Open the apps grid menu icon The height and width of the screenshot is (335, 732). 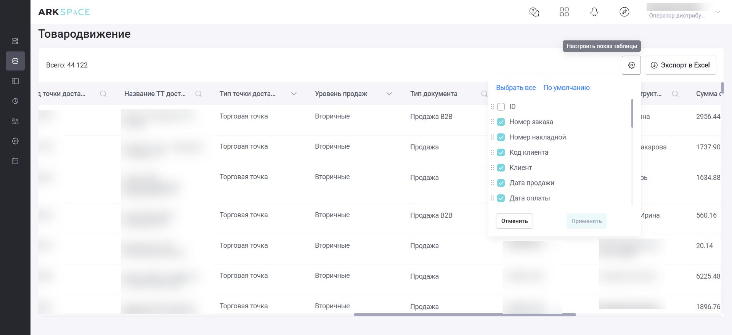(564, 12)
